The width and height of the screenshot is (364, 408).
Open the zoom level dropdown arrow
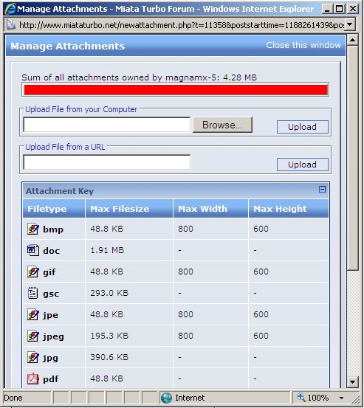point(341,398)
